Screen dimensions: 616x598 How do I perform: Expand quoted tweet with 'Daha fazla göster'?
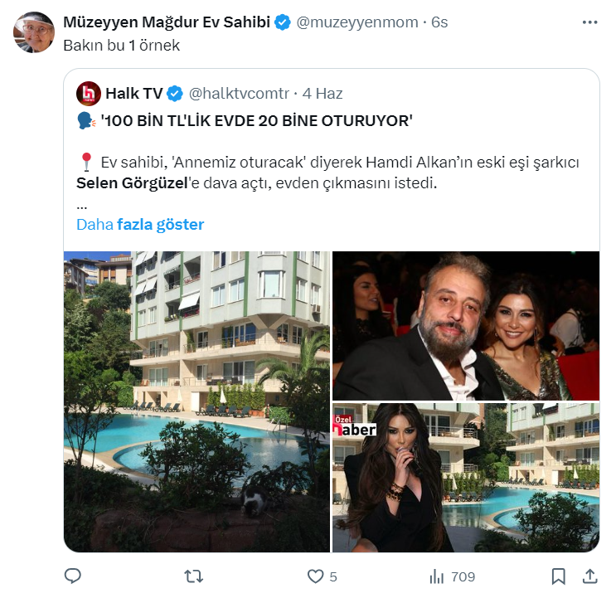pos(140,224)
